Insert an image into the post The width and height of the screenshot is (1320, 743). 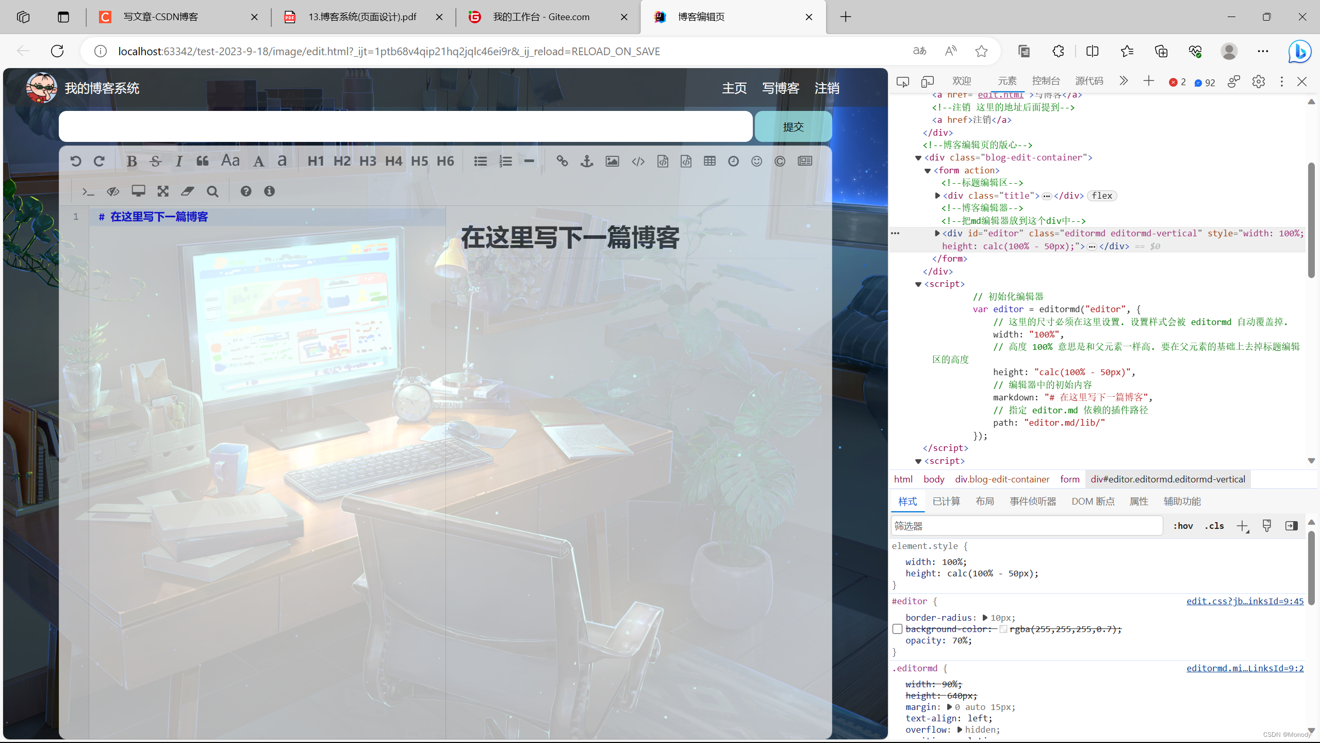612,161
